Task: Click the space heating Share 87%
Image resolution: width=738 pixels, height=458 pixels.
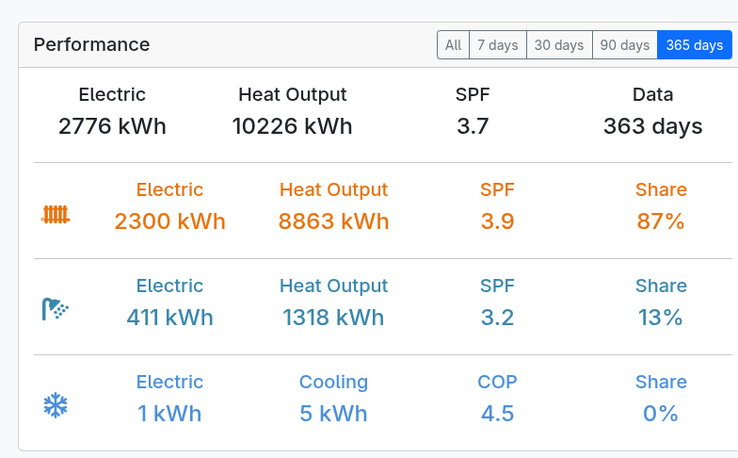Action: coord(661,221)
